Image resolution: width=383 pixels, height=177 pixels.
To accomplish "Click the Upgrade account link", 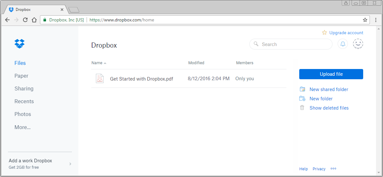I will point(346,33).
